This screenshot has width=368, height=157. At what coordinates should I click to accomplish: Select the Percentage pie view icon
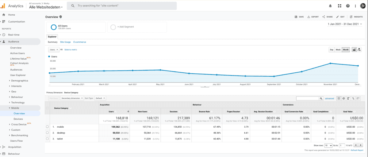[343, 98]
